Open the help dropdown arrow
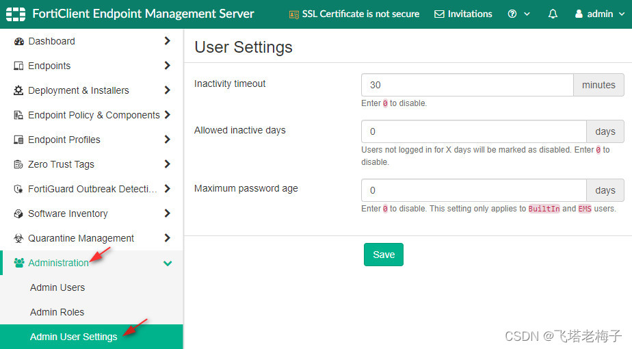Image resolution: width=632 pixels, height=349 pixels. [527, 14]
